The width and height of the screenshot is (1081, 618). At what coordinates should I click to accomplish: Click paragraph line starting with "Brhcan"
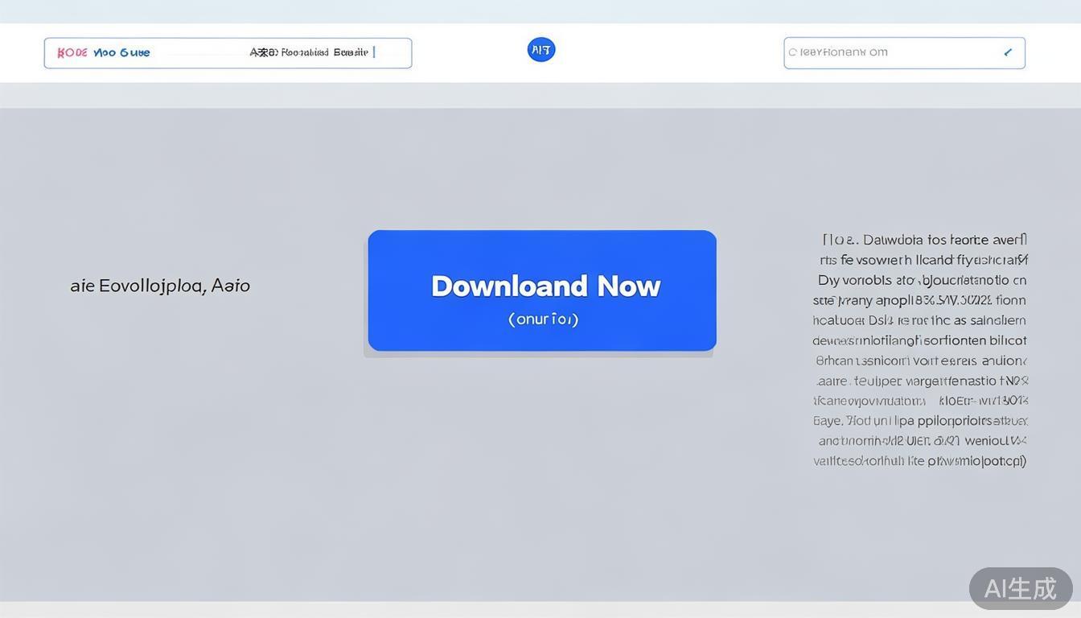pyautogui.click(x=921, y=360)
